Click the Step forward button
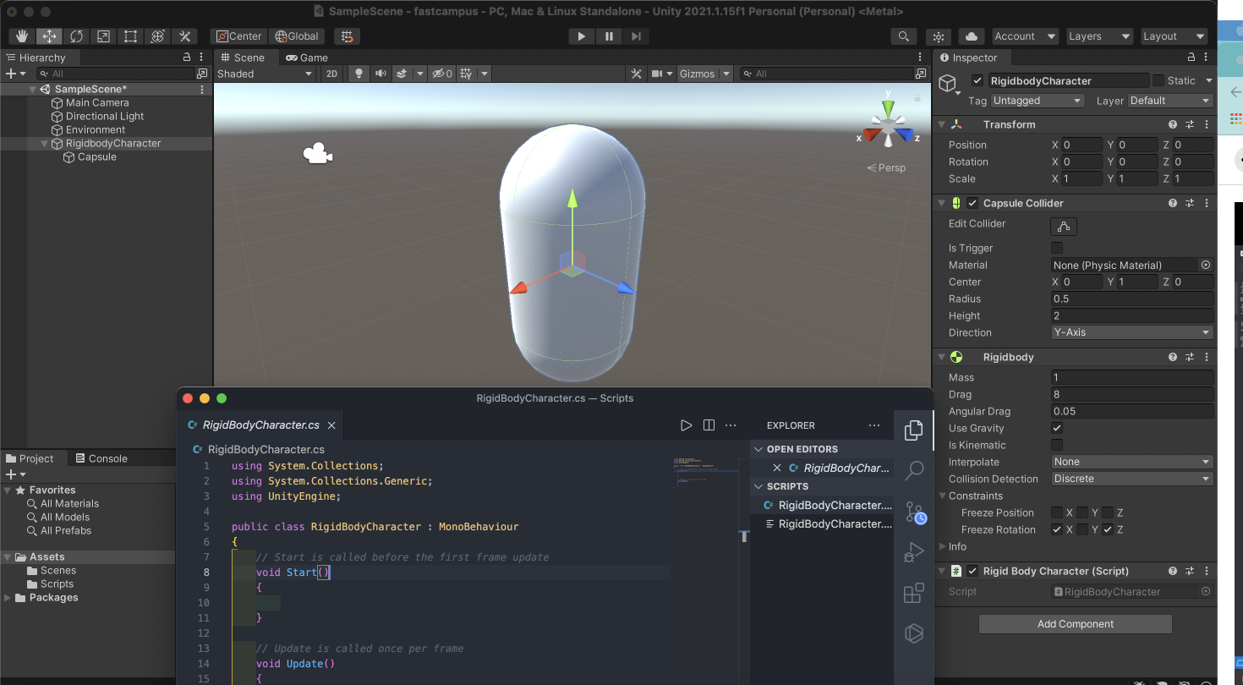Viewport: 1243px width, 685px height. coord(636,36)
